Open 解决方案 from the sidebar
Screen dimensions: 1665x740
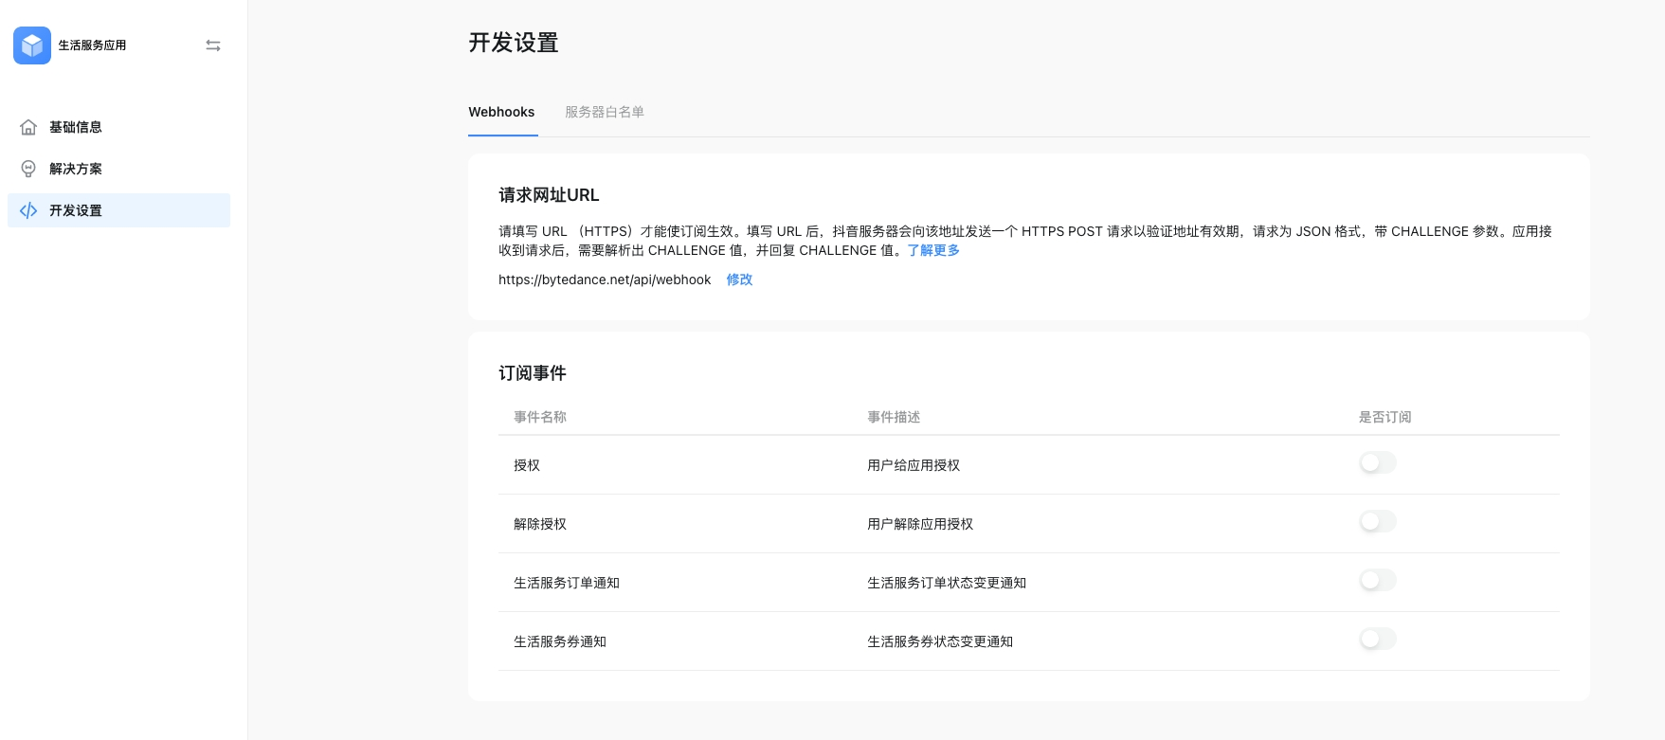[x=76, y=169]
